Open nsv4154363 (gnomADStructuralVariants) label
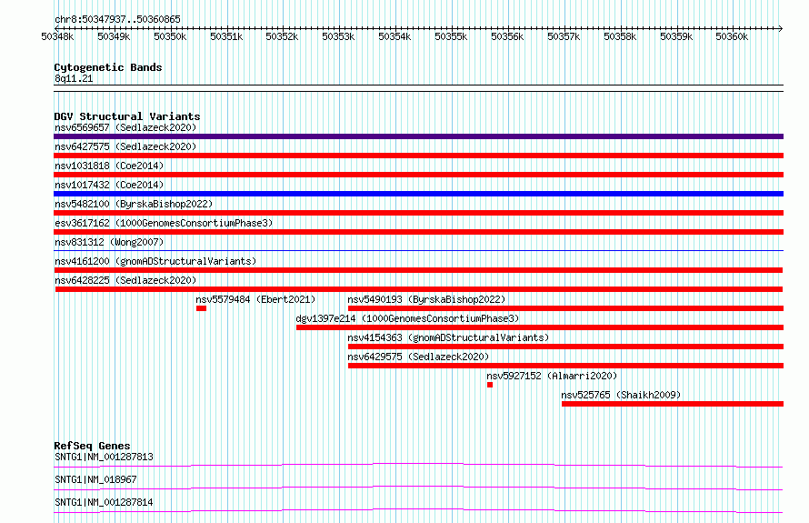This screenshot has width=809, height=523. [x=448, y=337]
